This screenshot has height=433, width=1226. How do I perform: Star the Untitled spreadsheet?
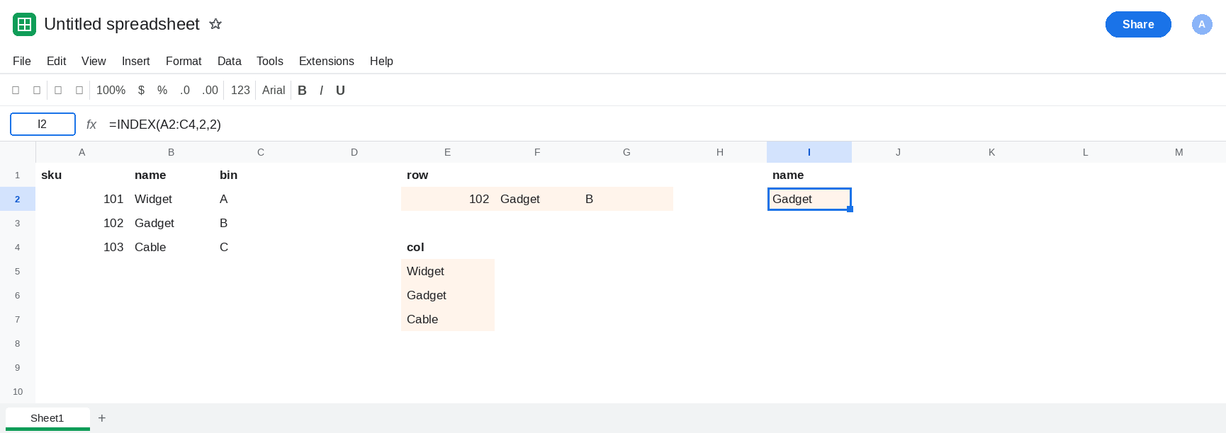tap(215, 24)
